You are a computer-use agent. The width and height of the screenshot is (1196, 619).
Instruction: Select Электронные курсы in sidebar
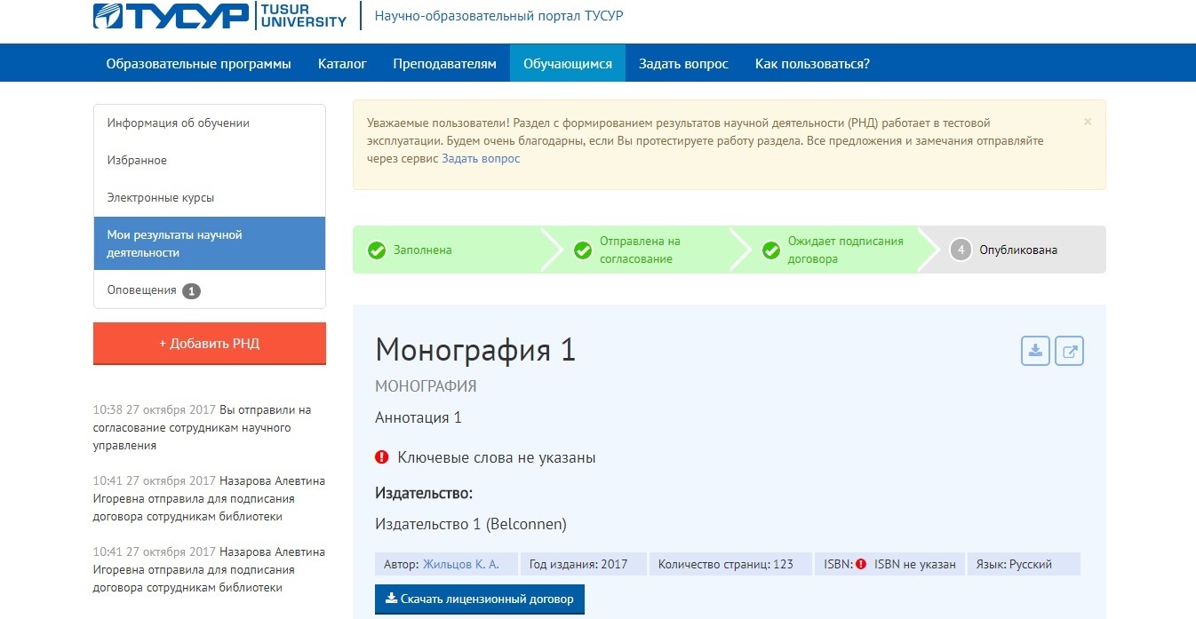tap(161, 198)
